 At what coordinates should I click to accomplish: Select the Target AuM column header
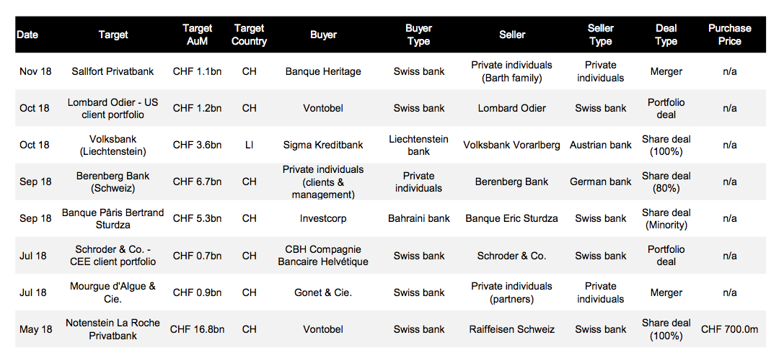tap(197, 35)
